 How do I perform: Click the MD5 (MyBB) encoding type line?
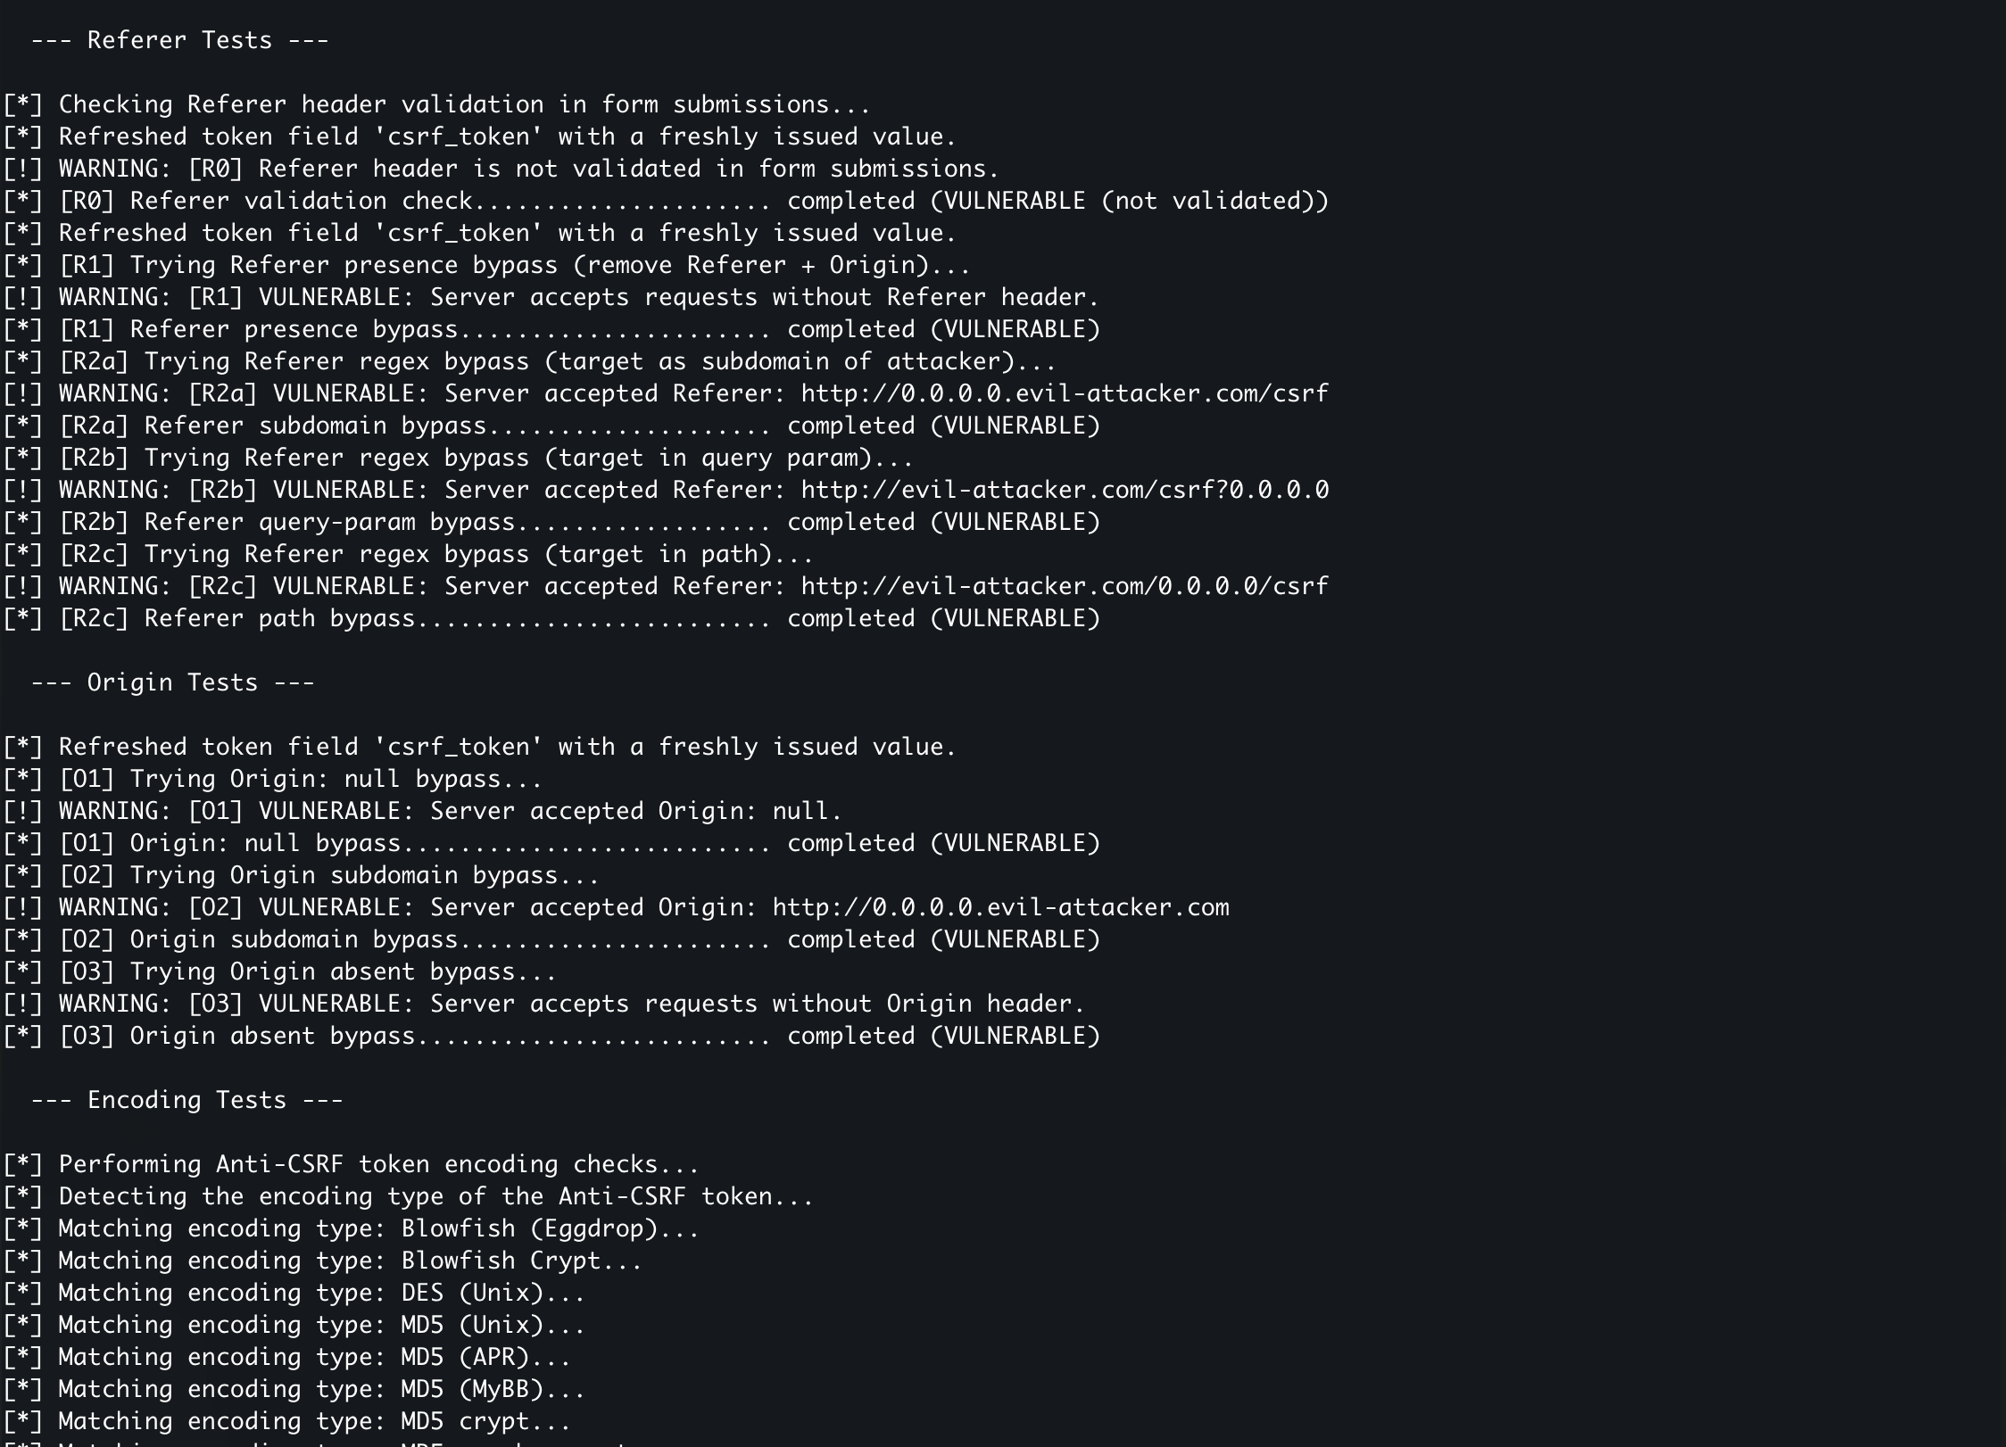click(294, 1389)
